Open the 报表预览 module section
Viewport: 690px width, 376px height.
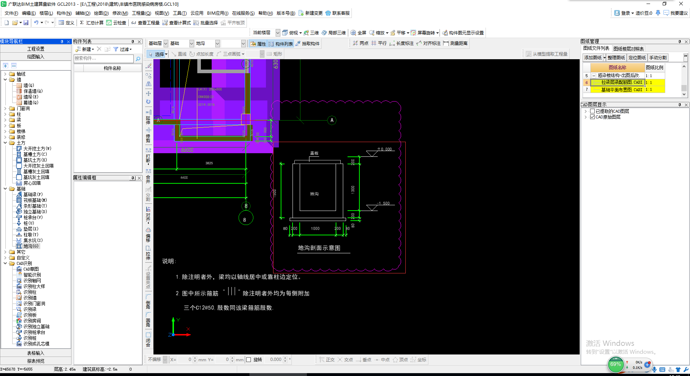click(x=36, y=361)
